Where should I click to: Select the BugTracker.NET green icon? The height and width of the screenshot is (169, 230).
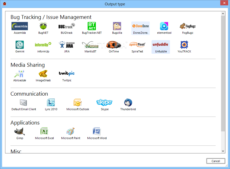[92, 26]
